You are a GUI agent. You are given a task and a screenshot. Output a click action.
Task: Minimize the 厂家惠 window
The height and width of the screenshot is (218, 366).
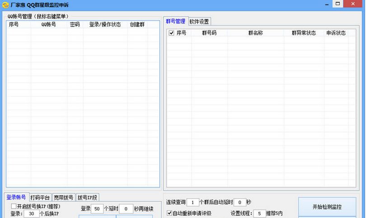(327, 4)
